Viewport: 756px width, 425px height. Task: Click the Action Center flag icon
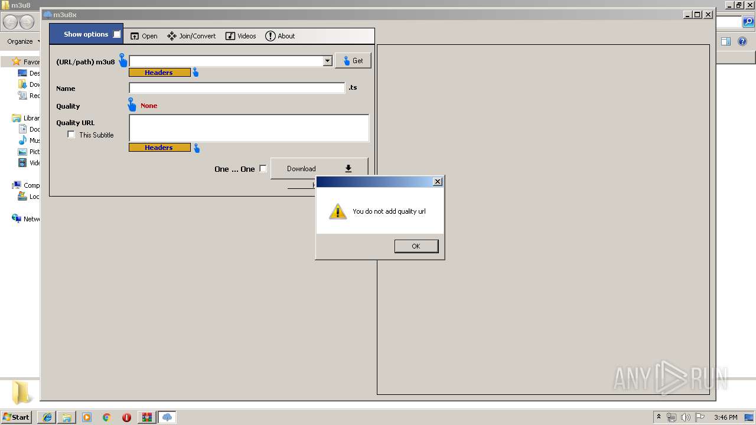tap(700, 417)
